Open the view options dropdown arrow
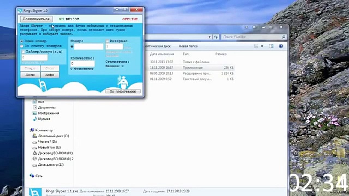 pos(262,46)
